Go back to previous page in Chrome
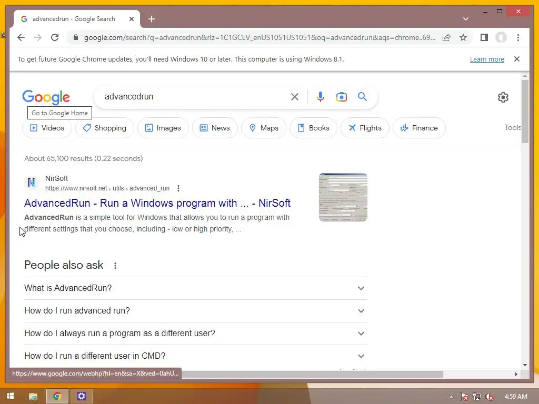The height and width of the screenshot is (404, 539). tap(21, 37)
